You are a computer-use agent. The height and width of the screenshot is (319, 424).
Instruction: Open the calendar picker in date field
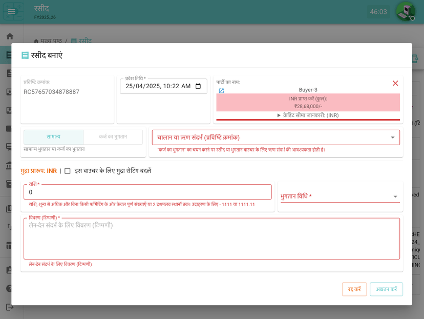click(x=198, y=86)
